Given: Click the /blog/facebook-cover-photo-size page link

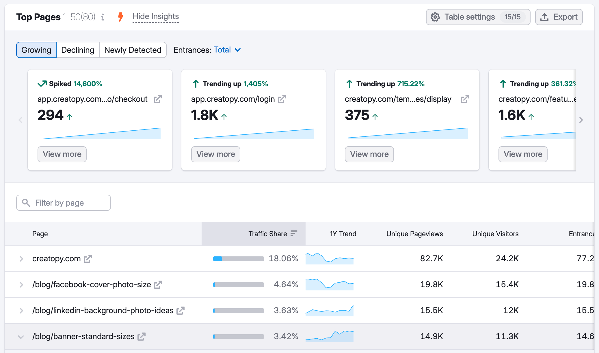Looking at the screenshot, I should [92, 285].
